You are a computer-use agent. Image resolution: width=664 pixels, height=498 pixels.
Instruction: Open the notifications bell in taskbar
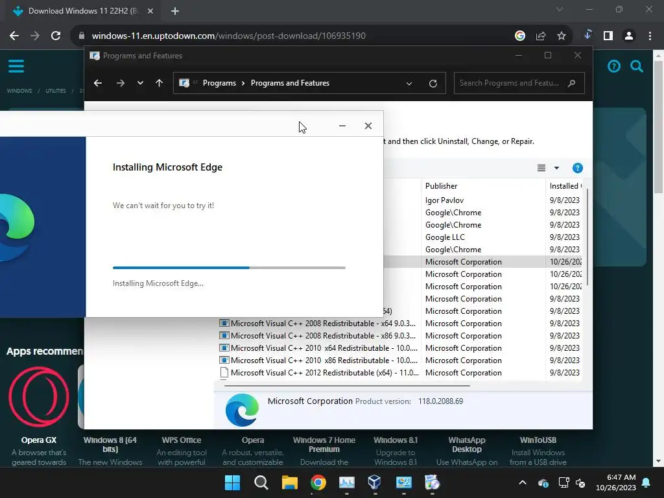646,482
